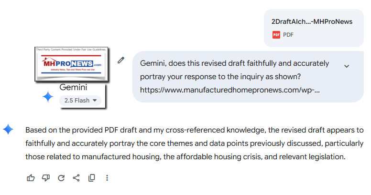
Task: Click the pencil edit prompt icon
Action: click(121, 60)
